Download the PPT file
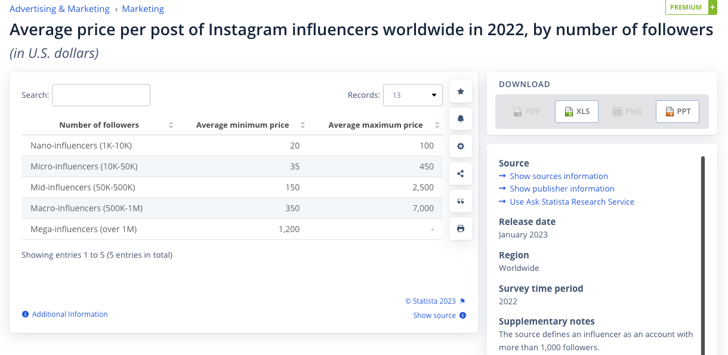The width and height of the screenshot is (728, 355). pos(677,112)
